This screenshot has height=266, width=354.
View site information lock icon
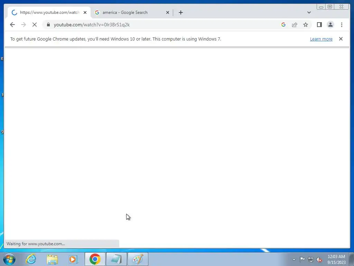[48, 25]
